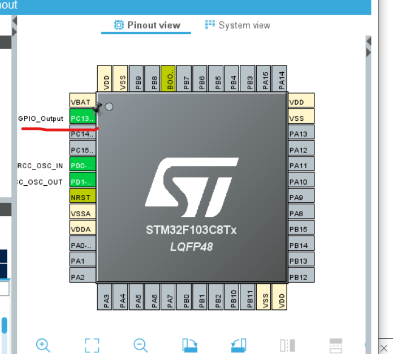The image size is (393, 354).
Task: Select the PB6 pin
Action: coord(200,78)
